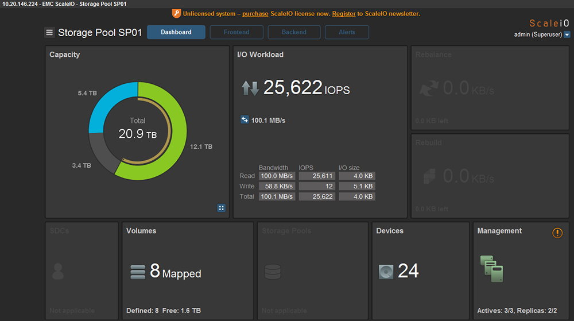
Task: Click the Storage Pool SP01 title
Action: 99,33
